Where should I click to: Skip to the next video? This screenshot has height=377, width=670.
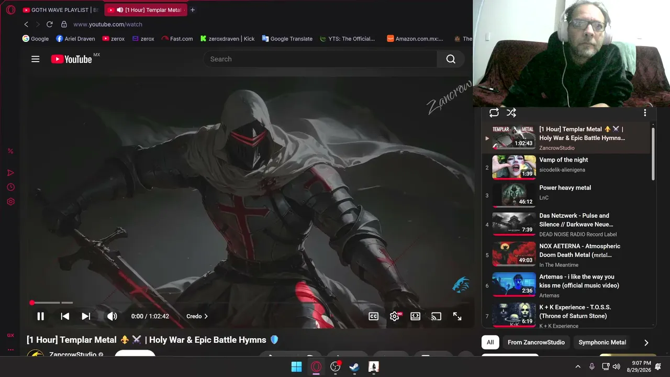click(x=86, y=316)
